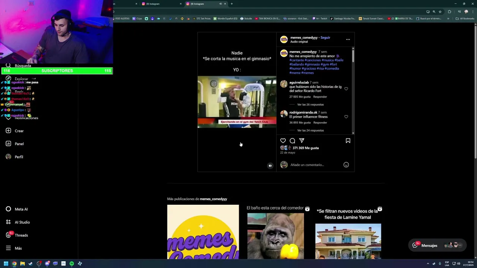477x268 pixels.
Task: Click the gym video in the post
Action: (x=237, y=102)
